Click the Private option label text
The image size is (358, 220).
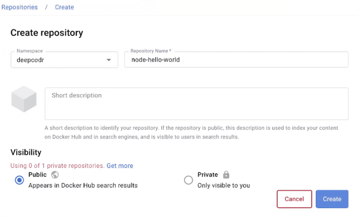point(207,175)
